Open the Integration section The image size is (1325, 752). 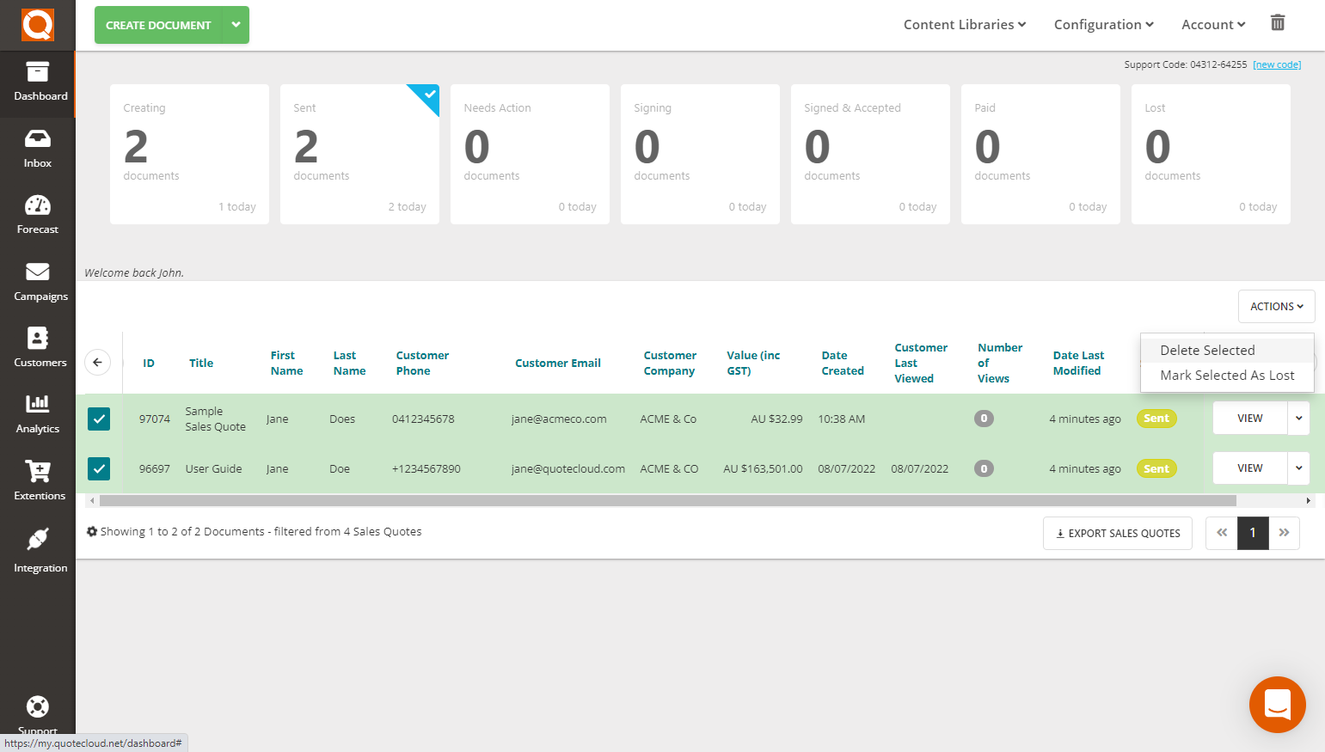pyautogui.click(x=37, y=552)
